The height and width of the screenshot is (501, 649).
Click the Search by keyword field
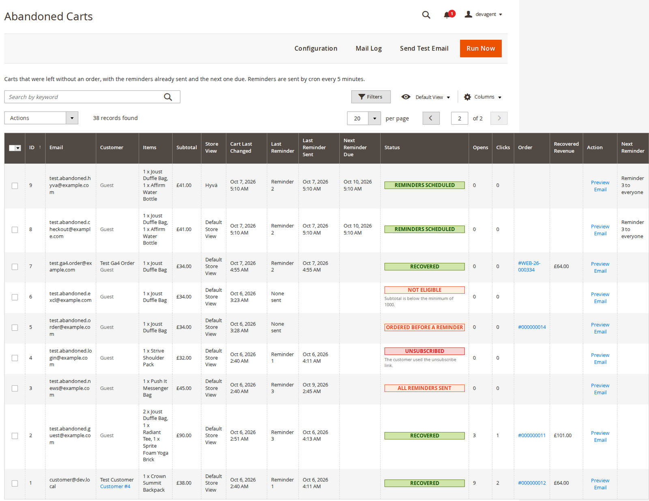coord(92,97)
